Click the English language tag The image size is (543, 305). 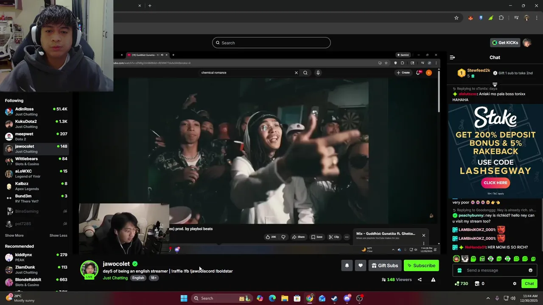click(x=138, y=278)
